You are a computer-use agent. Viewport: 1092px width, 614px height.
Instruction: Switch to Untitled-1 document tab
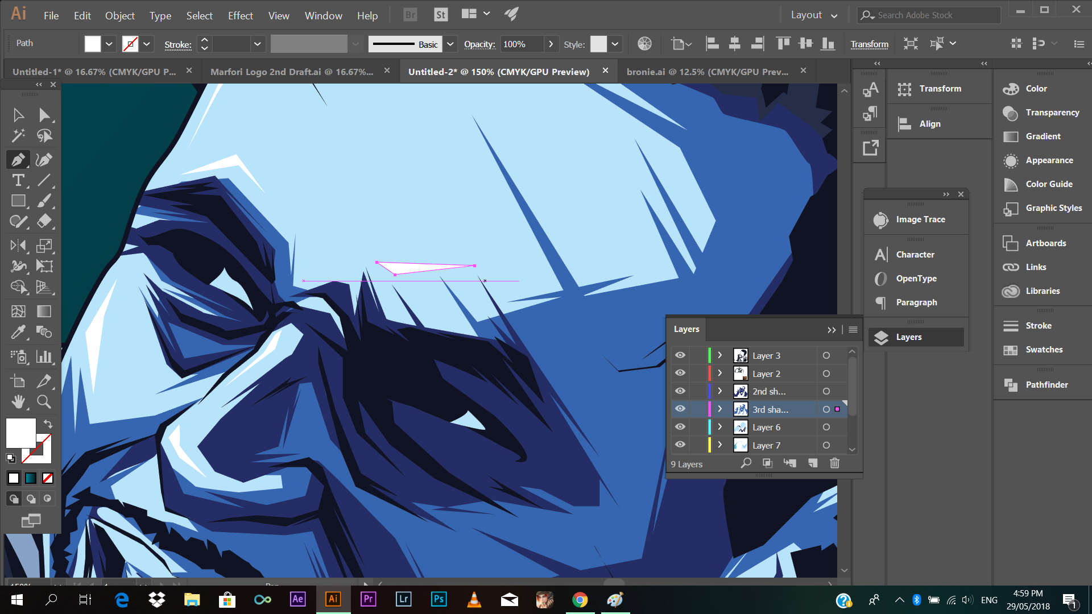(x=94, y=72)
